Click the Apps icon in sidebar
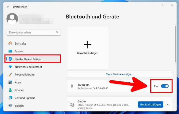179x114 pixels. click(x=10, y=82)
